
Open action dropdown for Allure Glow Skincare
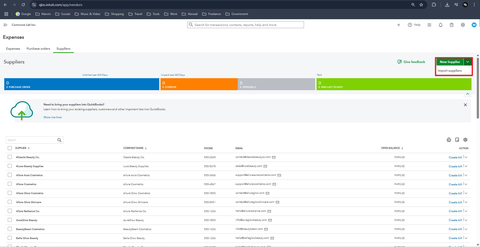point(466,202)
